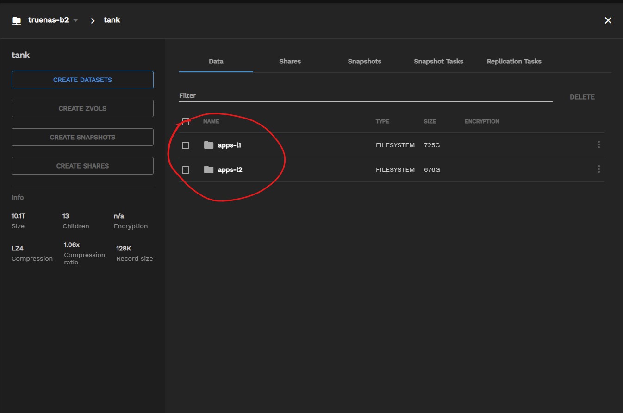Click the 128K Record size value
The image size is (623, 413).
[x=124, y=248]
